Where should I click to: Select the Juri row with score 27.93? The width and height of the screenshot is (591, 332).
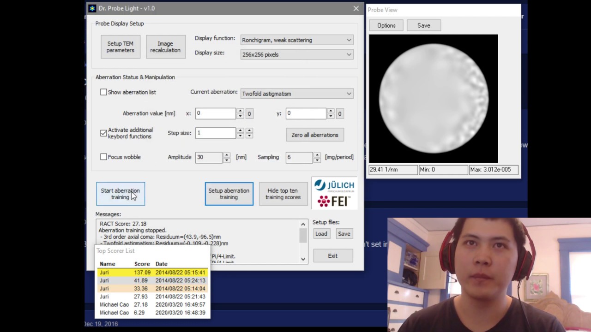click(152, 296)
